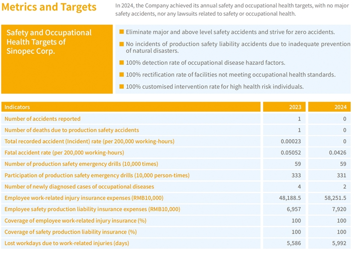
Task: Click the 2023 fatal accident rate value 0.05052
Action: pyautogui.click(x=291, y=153)
